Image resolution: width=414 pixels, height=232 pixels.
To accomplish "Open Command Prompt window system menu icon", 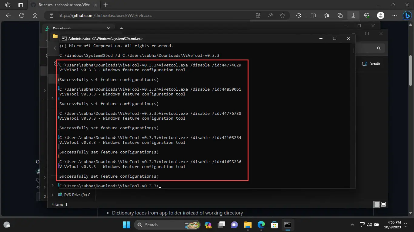I will click(64, 38).
